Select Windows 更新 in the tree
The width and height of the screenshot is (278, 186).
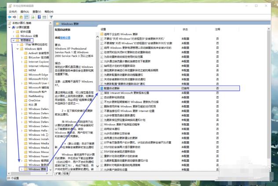37,169
